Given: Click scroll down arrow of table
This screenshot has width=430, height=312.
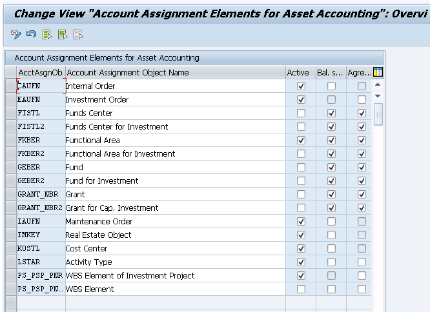Looking at the screenshot, I should 378,96.
